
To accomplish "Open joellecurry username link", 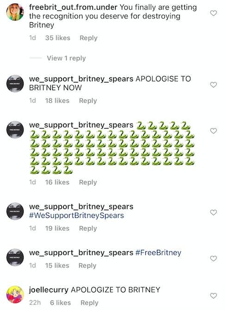I will tap(49, 290).
